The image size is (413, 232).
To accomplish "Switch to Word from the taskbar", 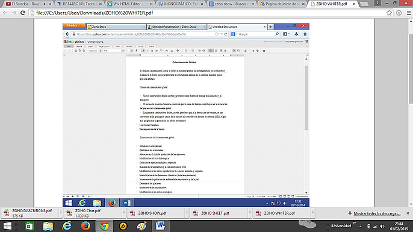I will (160, 226).
